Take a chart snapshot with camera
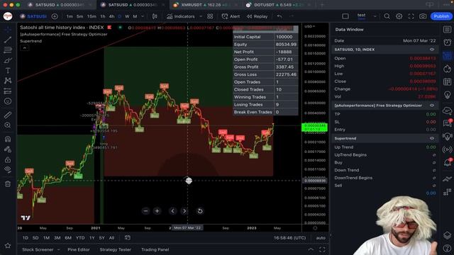Viewport: 454px width, 255px height. 423,16
